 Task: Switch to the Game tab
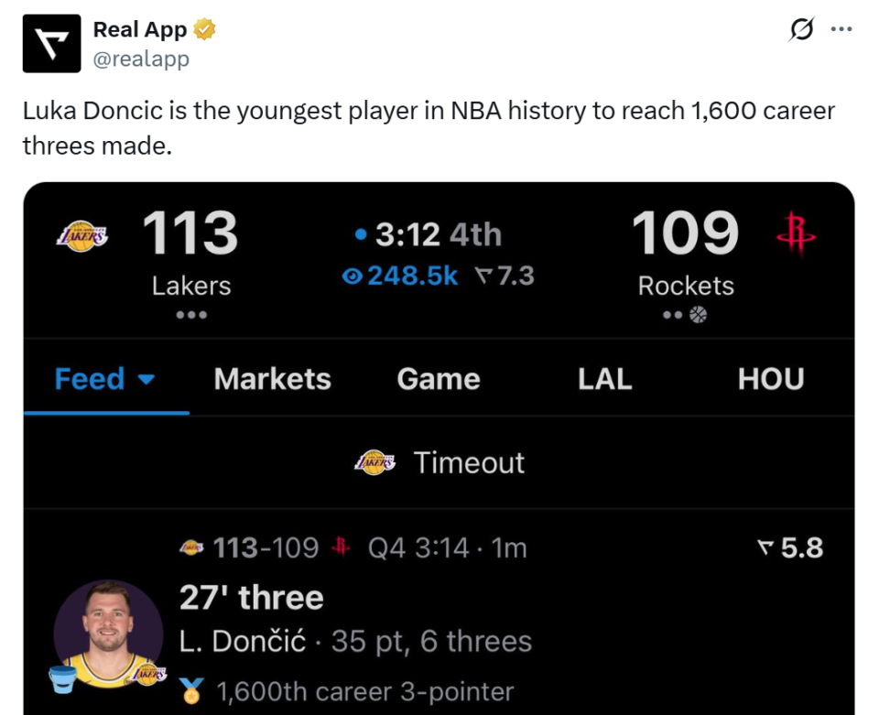[x=439, y=379]
